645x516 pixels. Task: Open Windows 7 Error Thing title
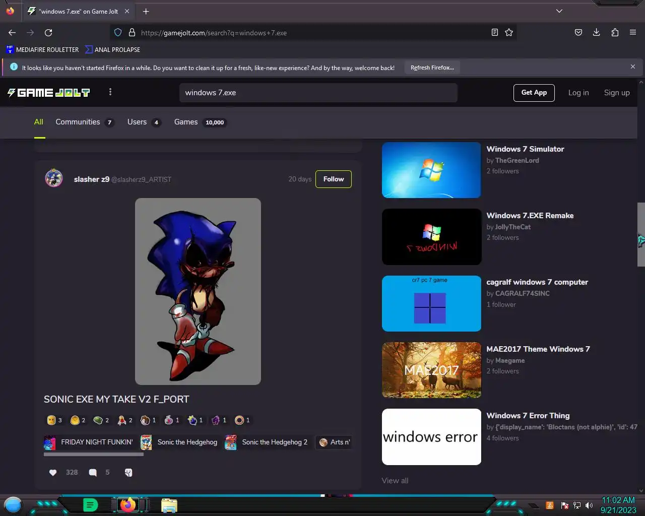[528, 416]
